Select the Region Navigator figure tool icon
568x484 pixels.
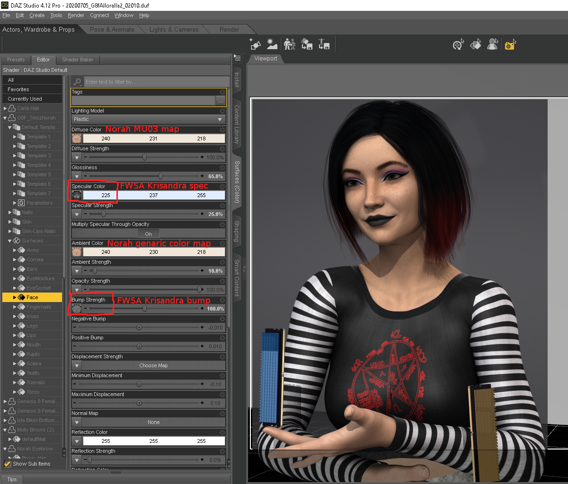coord(493,44)
